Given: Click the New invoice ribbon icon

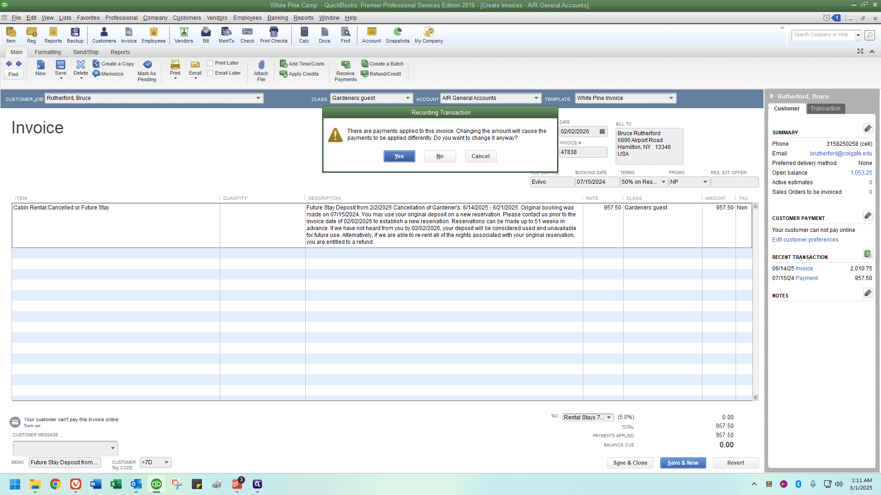Looking at the screenshot, I should (x=40, y=68).
